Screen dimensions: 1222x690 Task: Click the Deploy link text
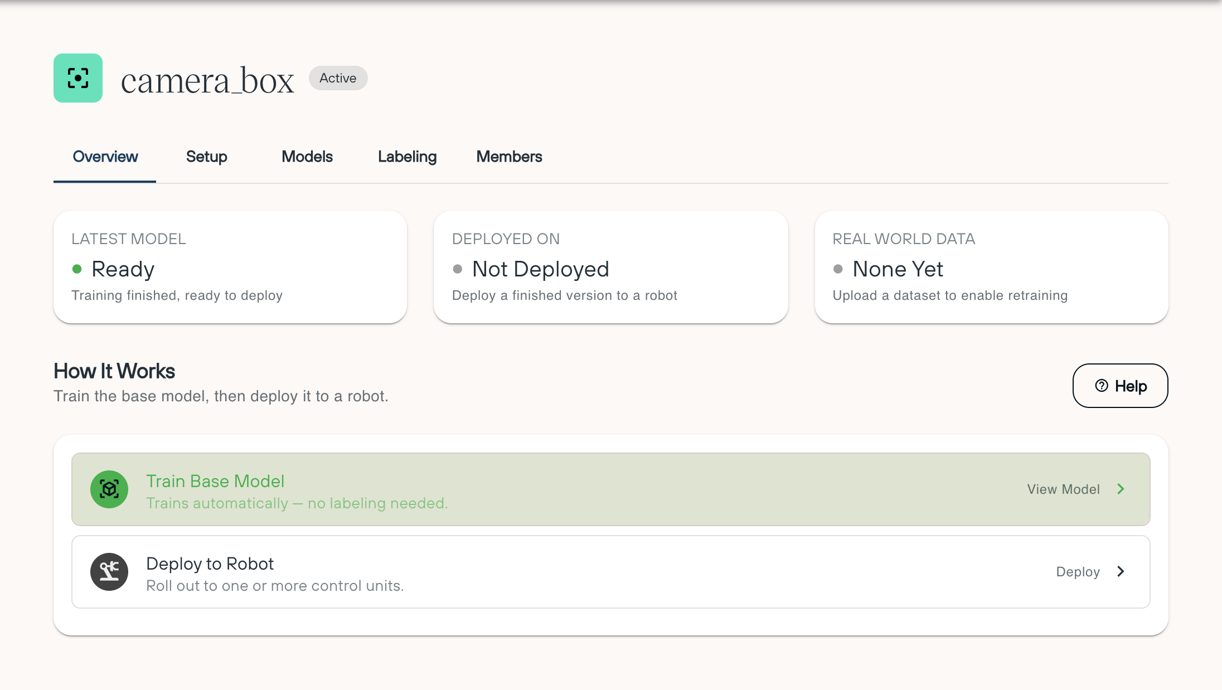[1078, 572]
